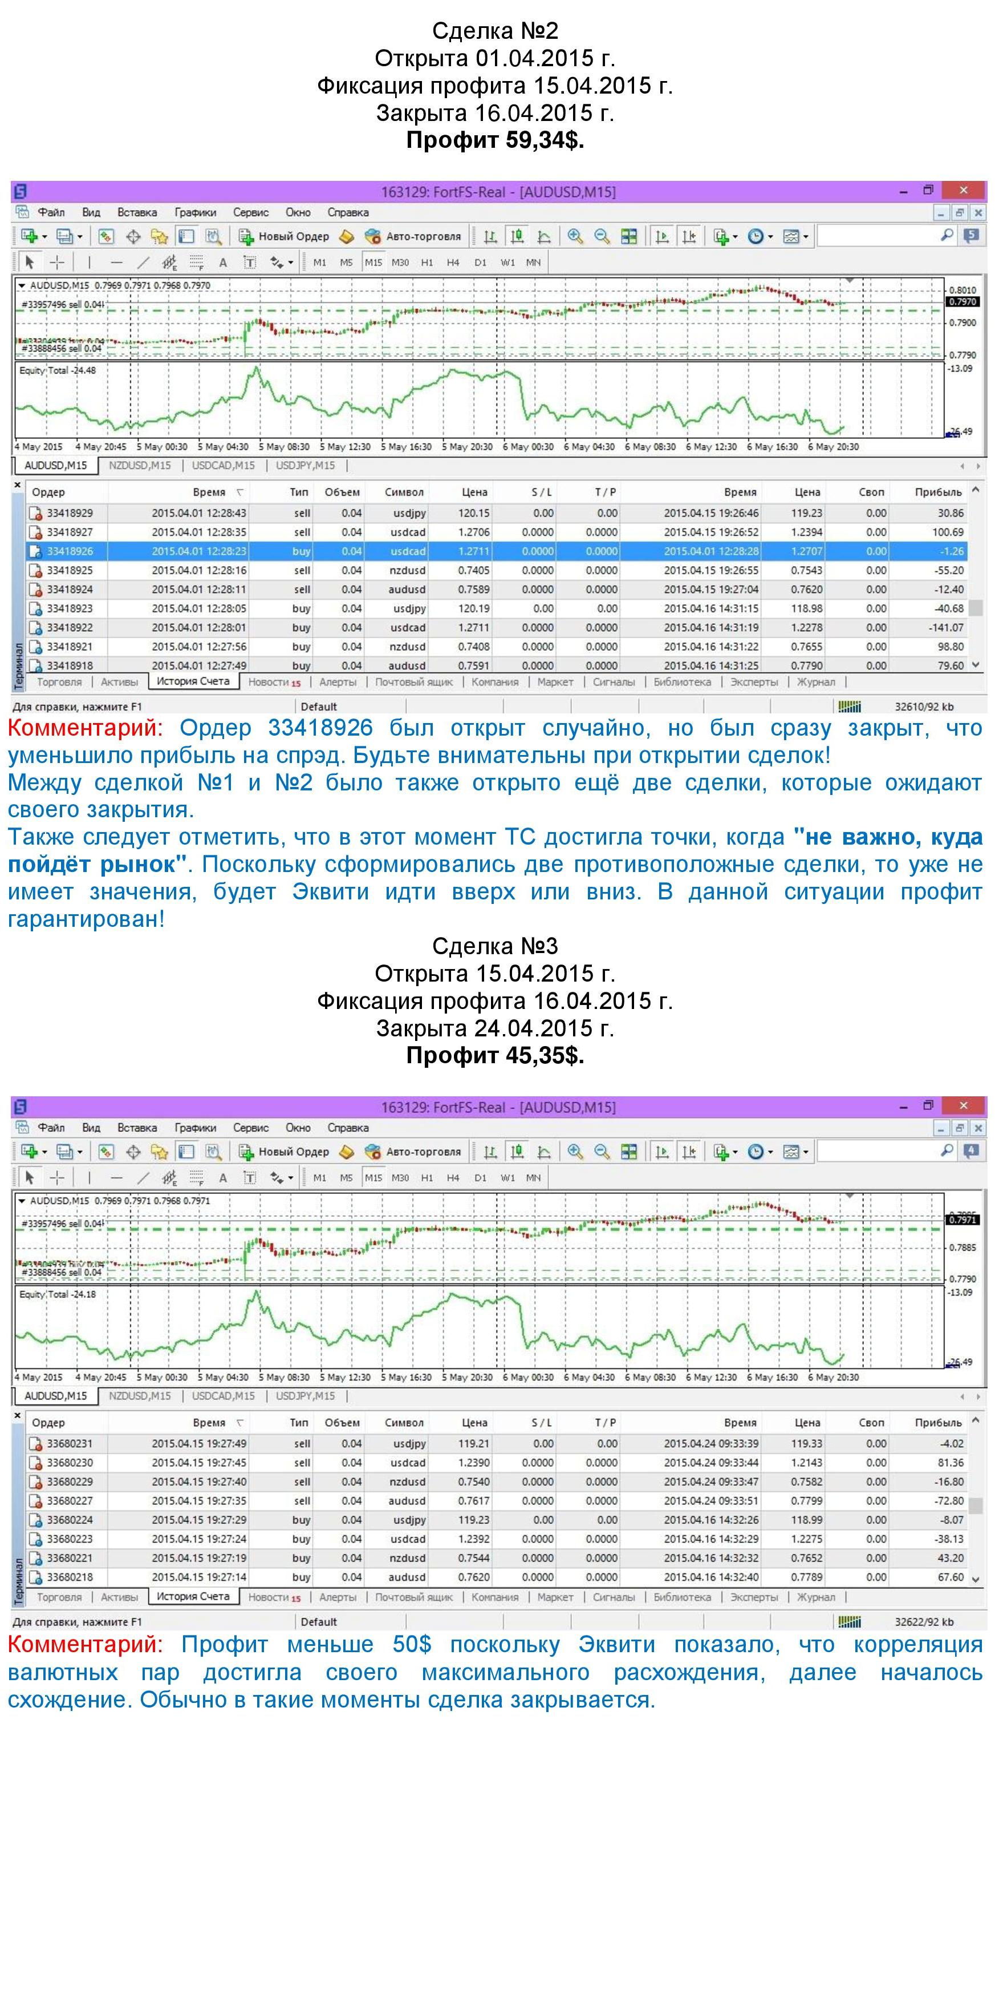Click zoom-out magnifier in Сделка №3 terminal toolbar
The height and width of the screenshot is (2002, 1003).
tap(602, 1152)
